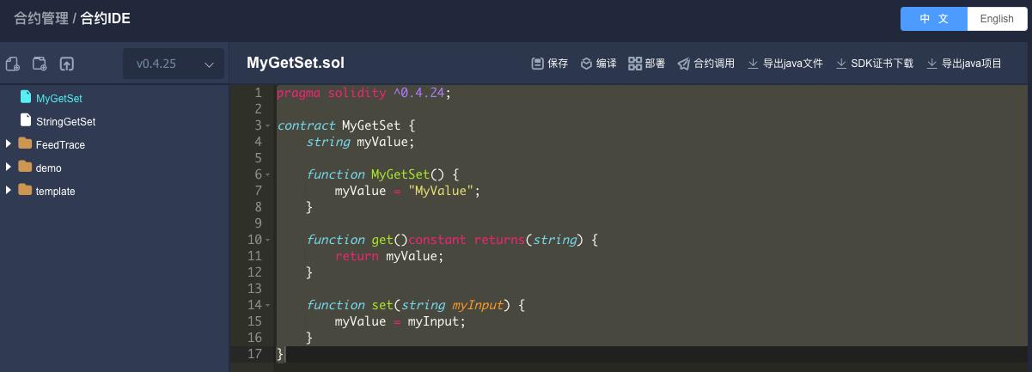Open 合约调用 contract call
Viewport: 1032px width, 372px height.
[x=705, y=64]
